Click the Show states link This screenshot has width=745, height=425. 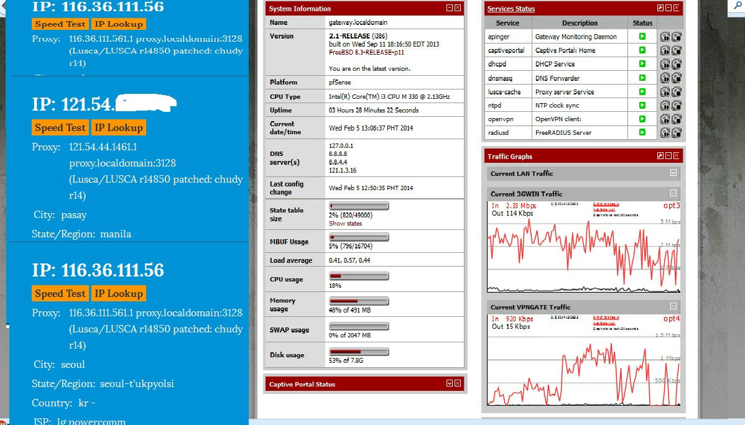(x=345, y=224)
